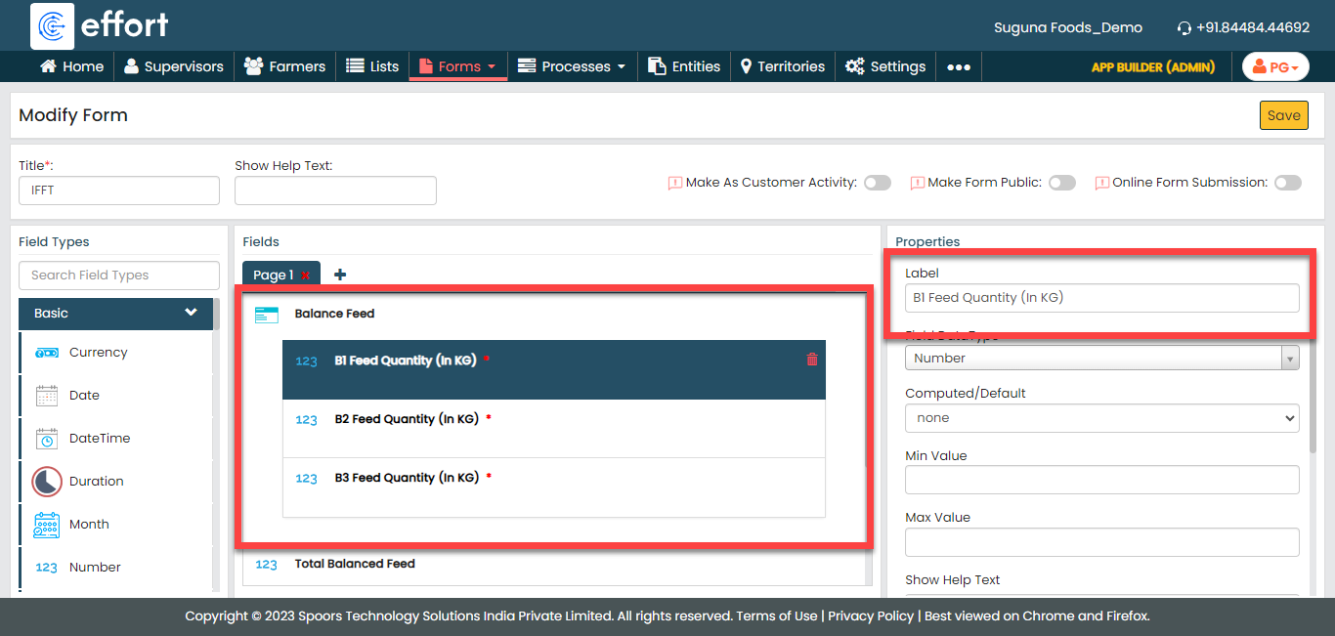Image resolution: width=1335 pixels, height=636 pixels.
Task: Pick the DateTime field type icon
Action: (x=46, y=439)
